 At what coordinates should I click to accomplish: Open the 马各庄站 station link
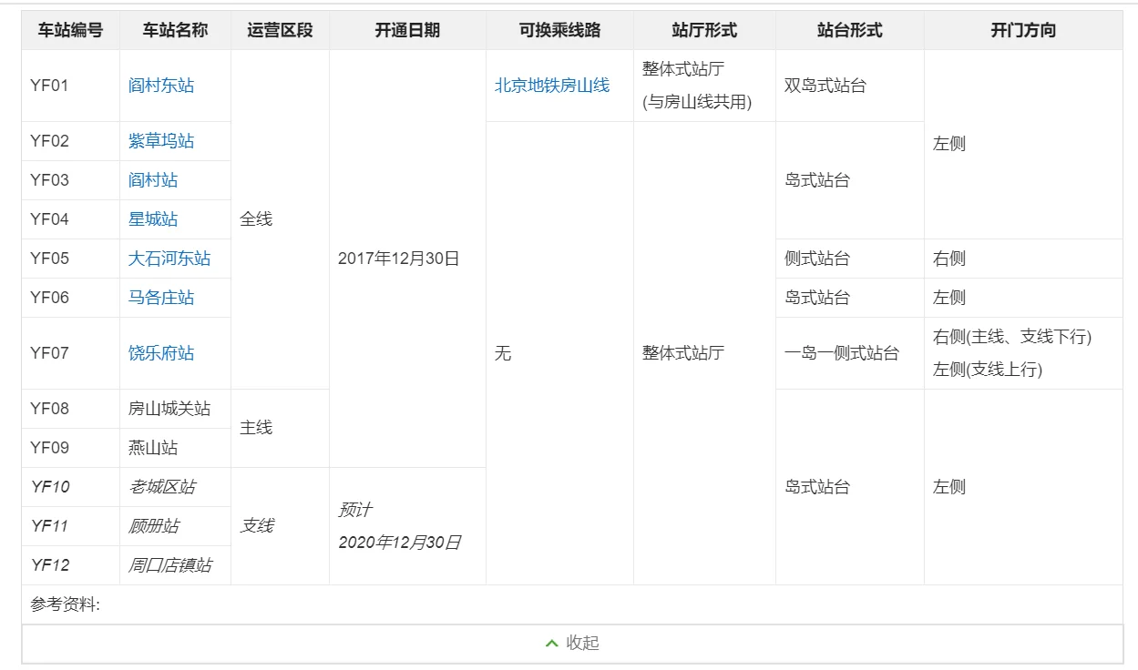(175, 297)
